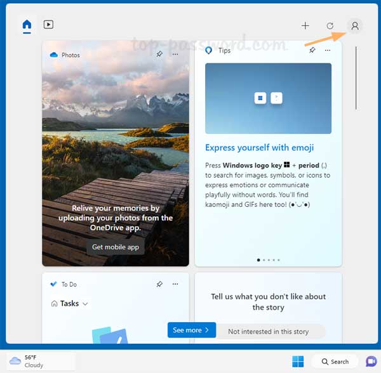Select the first Tips pagination dot

click(258, 260)
